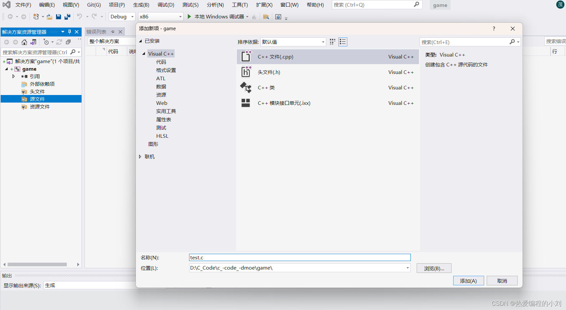Select 头文件 folder in Solution Explorer
The width and height of the screenshot is (566, 310).
(x=37, y=91)
